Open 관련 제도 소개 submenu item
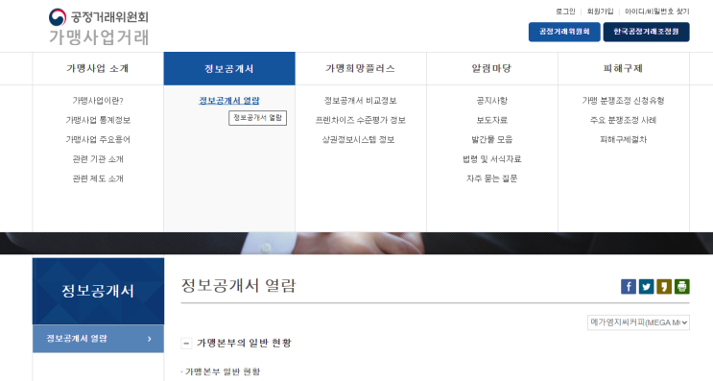Viewport: 713px width, 381px height. click(98, 179)
